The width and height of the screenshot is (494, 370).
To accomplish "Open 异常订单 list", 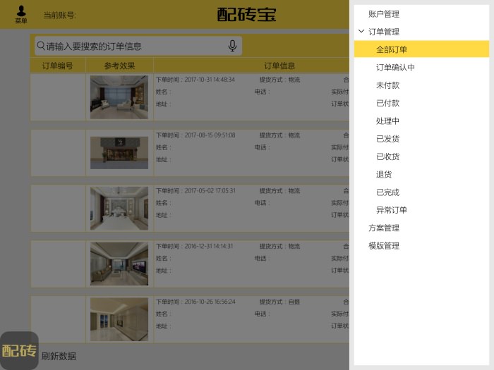I will 392,210.
